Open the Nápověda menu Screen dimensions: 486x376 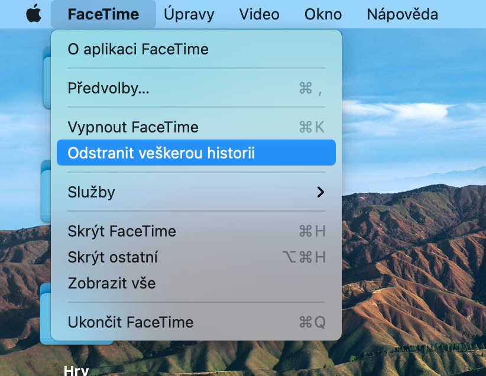(x=402, y=14)
